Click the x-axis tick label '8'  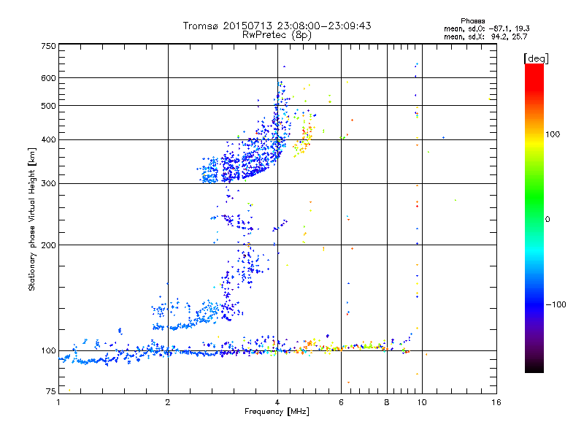tap(387, 402)
